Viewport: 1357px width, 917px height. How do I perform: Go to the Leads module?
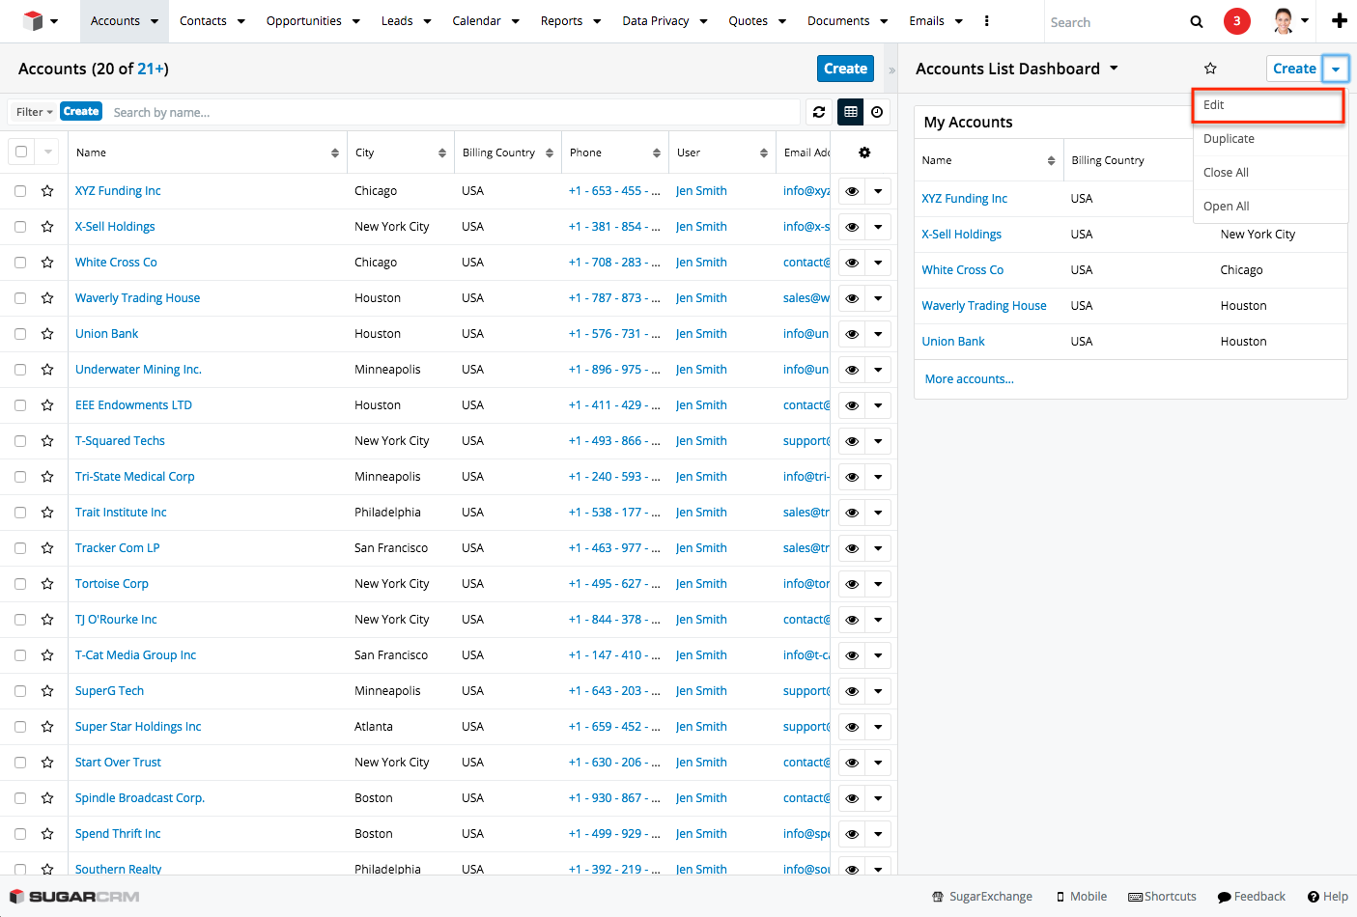tap(397, 21)
